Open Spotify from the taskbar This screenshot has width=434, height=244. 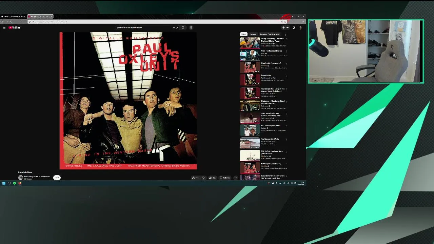click(15, 183)
